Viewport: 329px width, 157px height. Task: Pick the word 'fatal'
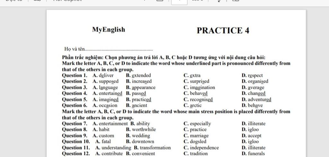[x=106, y=142]
